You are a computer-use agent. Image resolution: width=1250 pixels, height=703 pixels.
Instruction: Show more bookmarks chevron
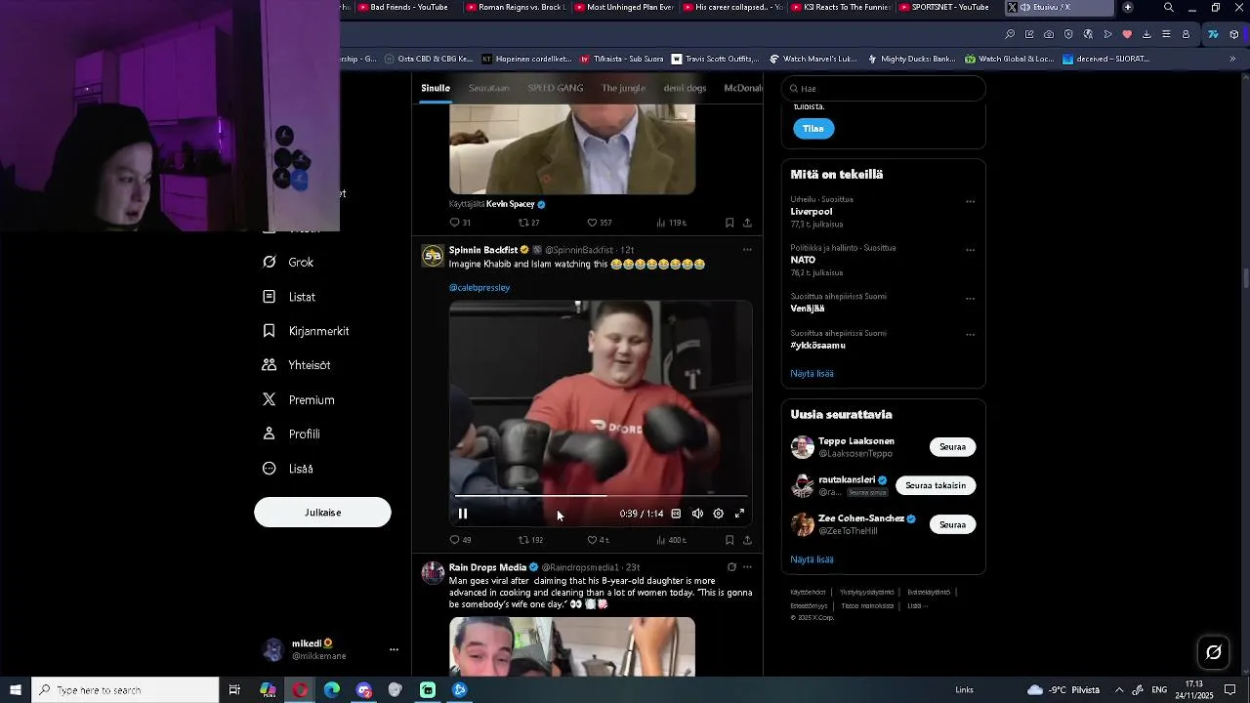pos(1232,59)
